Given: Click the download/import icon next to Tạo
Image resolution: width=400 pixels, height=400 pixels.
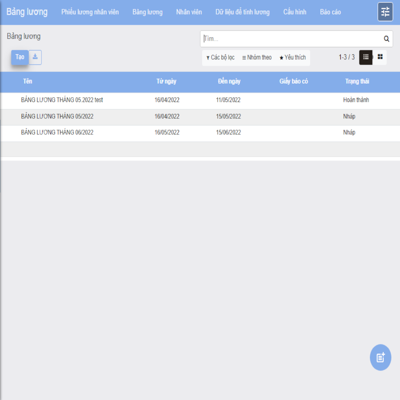Looking at the screenshot, I should [x=35, y=57].
